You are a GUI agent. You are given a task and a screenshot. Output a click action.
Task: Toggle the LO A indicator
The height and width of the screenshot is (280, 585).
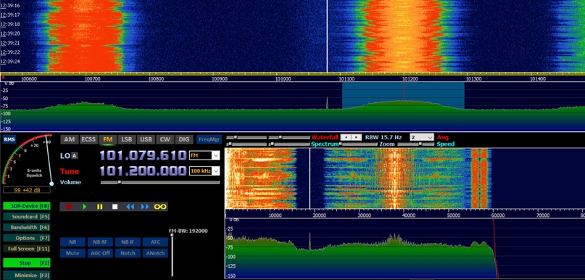(75, 156)
